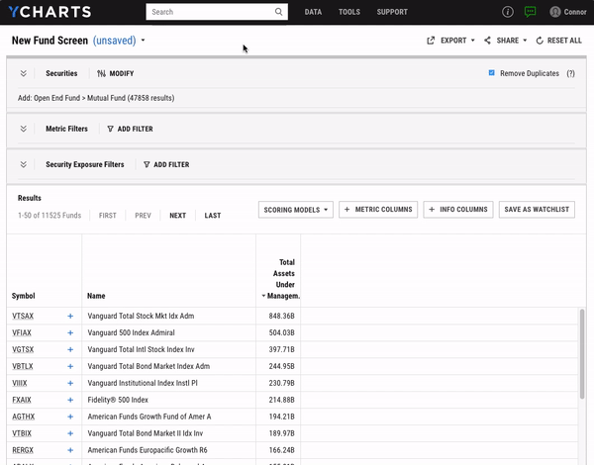Click in the Search input field

pos(210,12)
